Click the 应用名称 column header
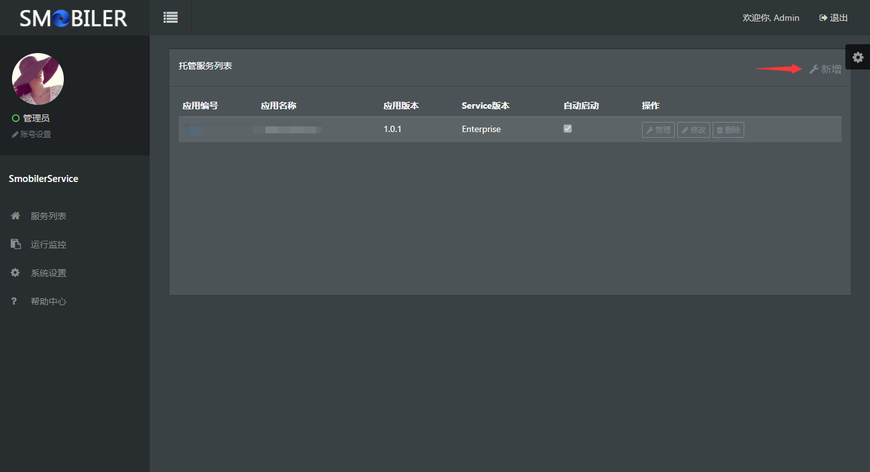Screen dimensions: 870x472 (279, 106)
